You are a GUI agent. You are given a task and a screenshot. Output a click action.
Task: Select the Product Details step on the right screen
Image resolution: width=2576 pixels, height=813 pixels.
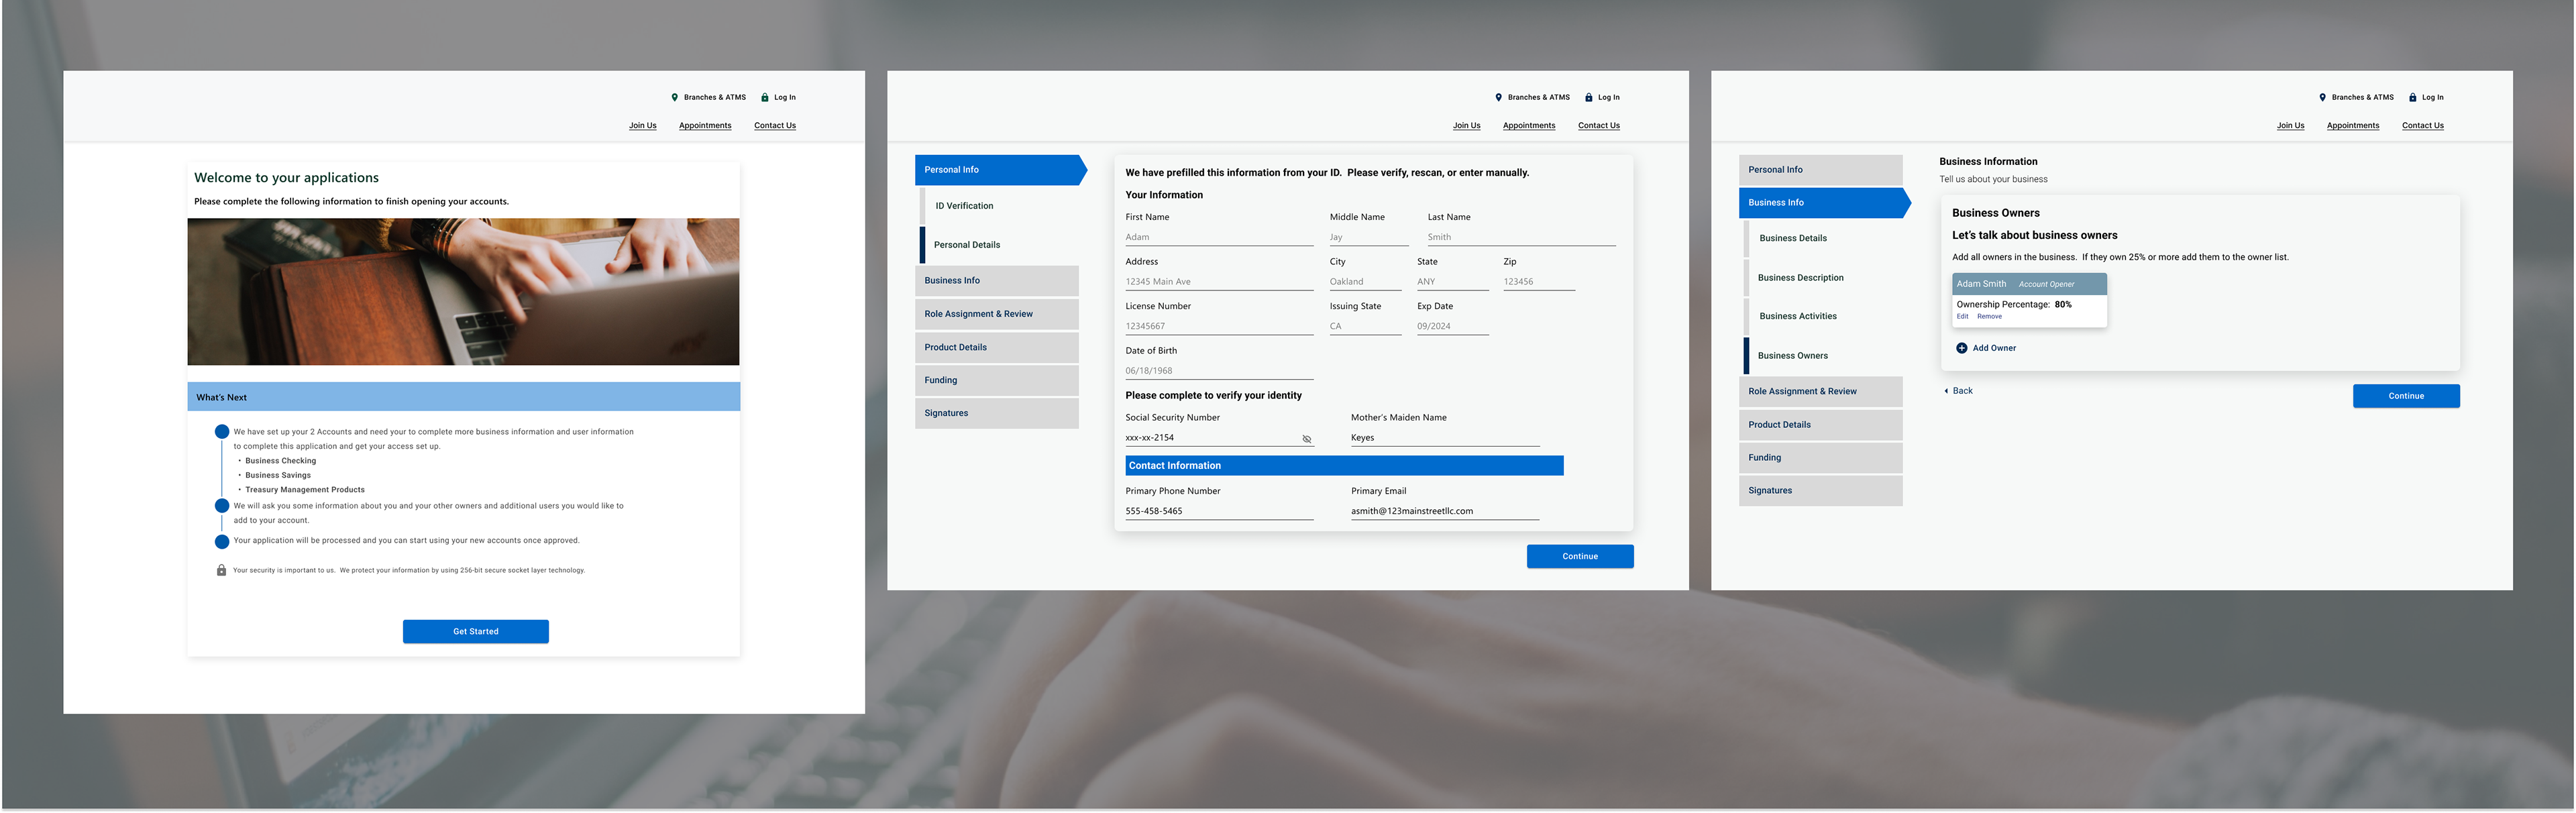pyautogui.click(x=1821, y=425)
